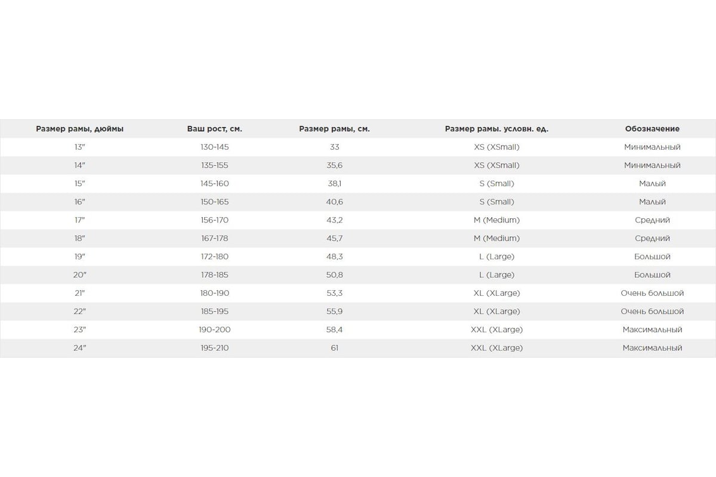The height and width of the screenshot is (477, 716).
Task: Click "S (Small)" in the 16″ row
Action: point(496,202)
